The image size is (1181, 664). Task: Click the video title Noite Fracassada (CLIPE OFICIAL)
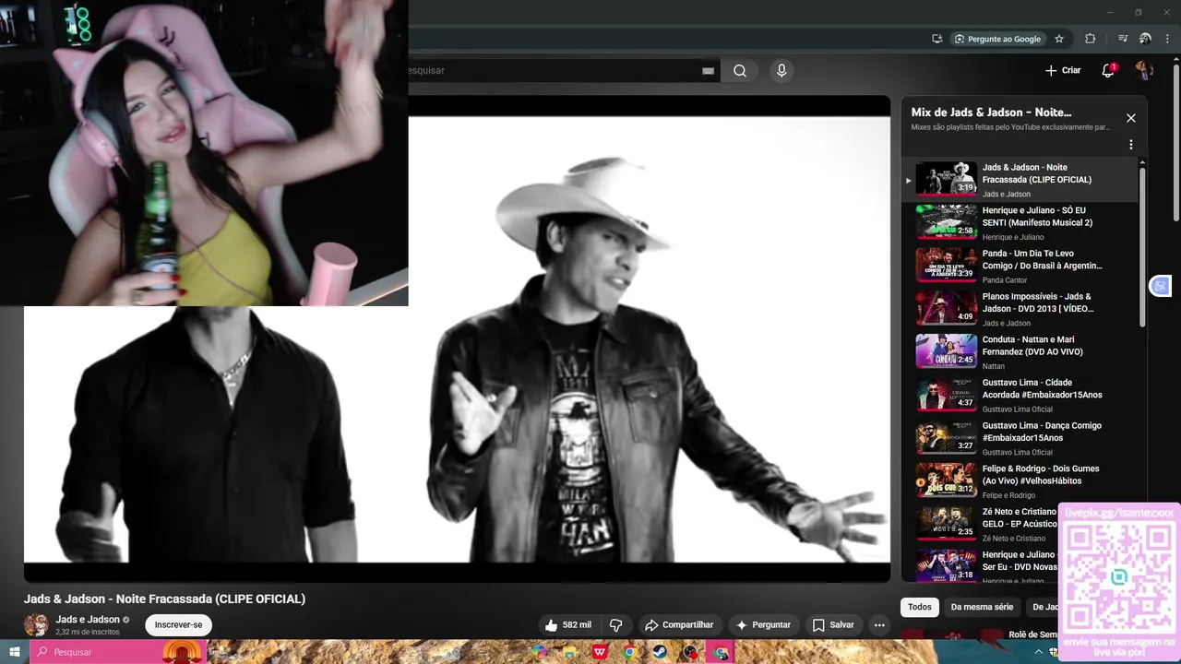(164, 599)
